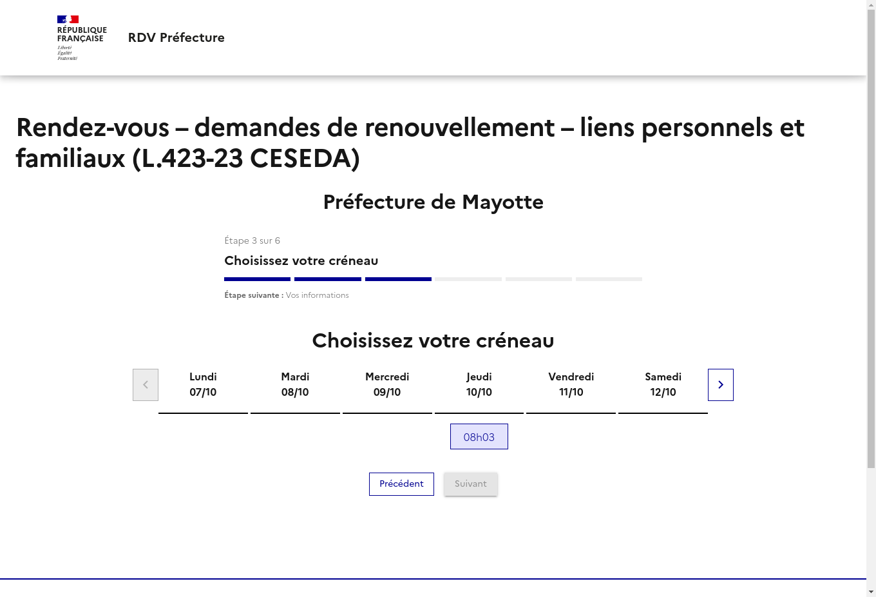Viewport: 876px width, 597px height.
Task: Click 'Étape suivante : Vos informations' text
Action: 287,295
